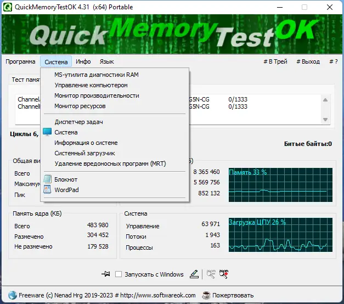Image resolution: width=344 pixels, height=304 pixels.
Task: Open Управление компьютером entry
Action: pos(115,85)
